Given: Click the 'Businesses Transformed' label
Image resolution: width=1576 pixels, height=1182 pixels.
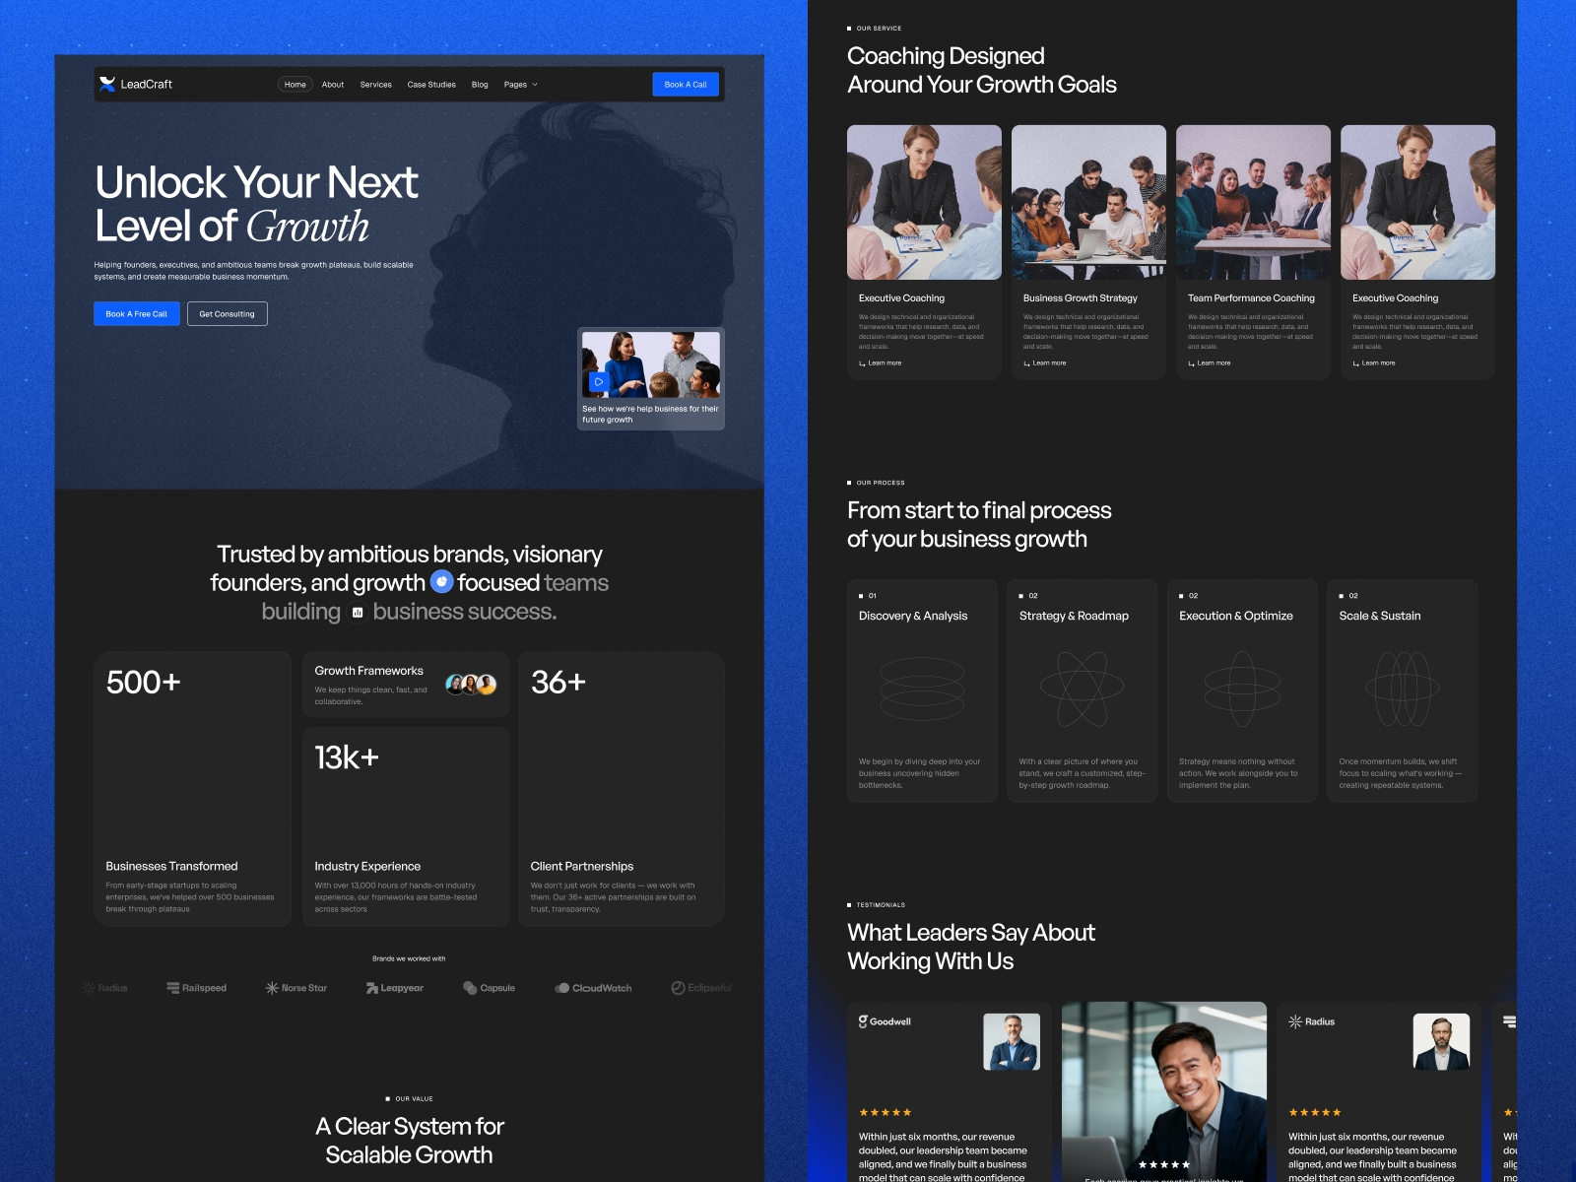Looking at the screenshot, I should tap(171, 866).
